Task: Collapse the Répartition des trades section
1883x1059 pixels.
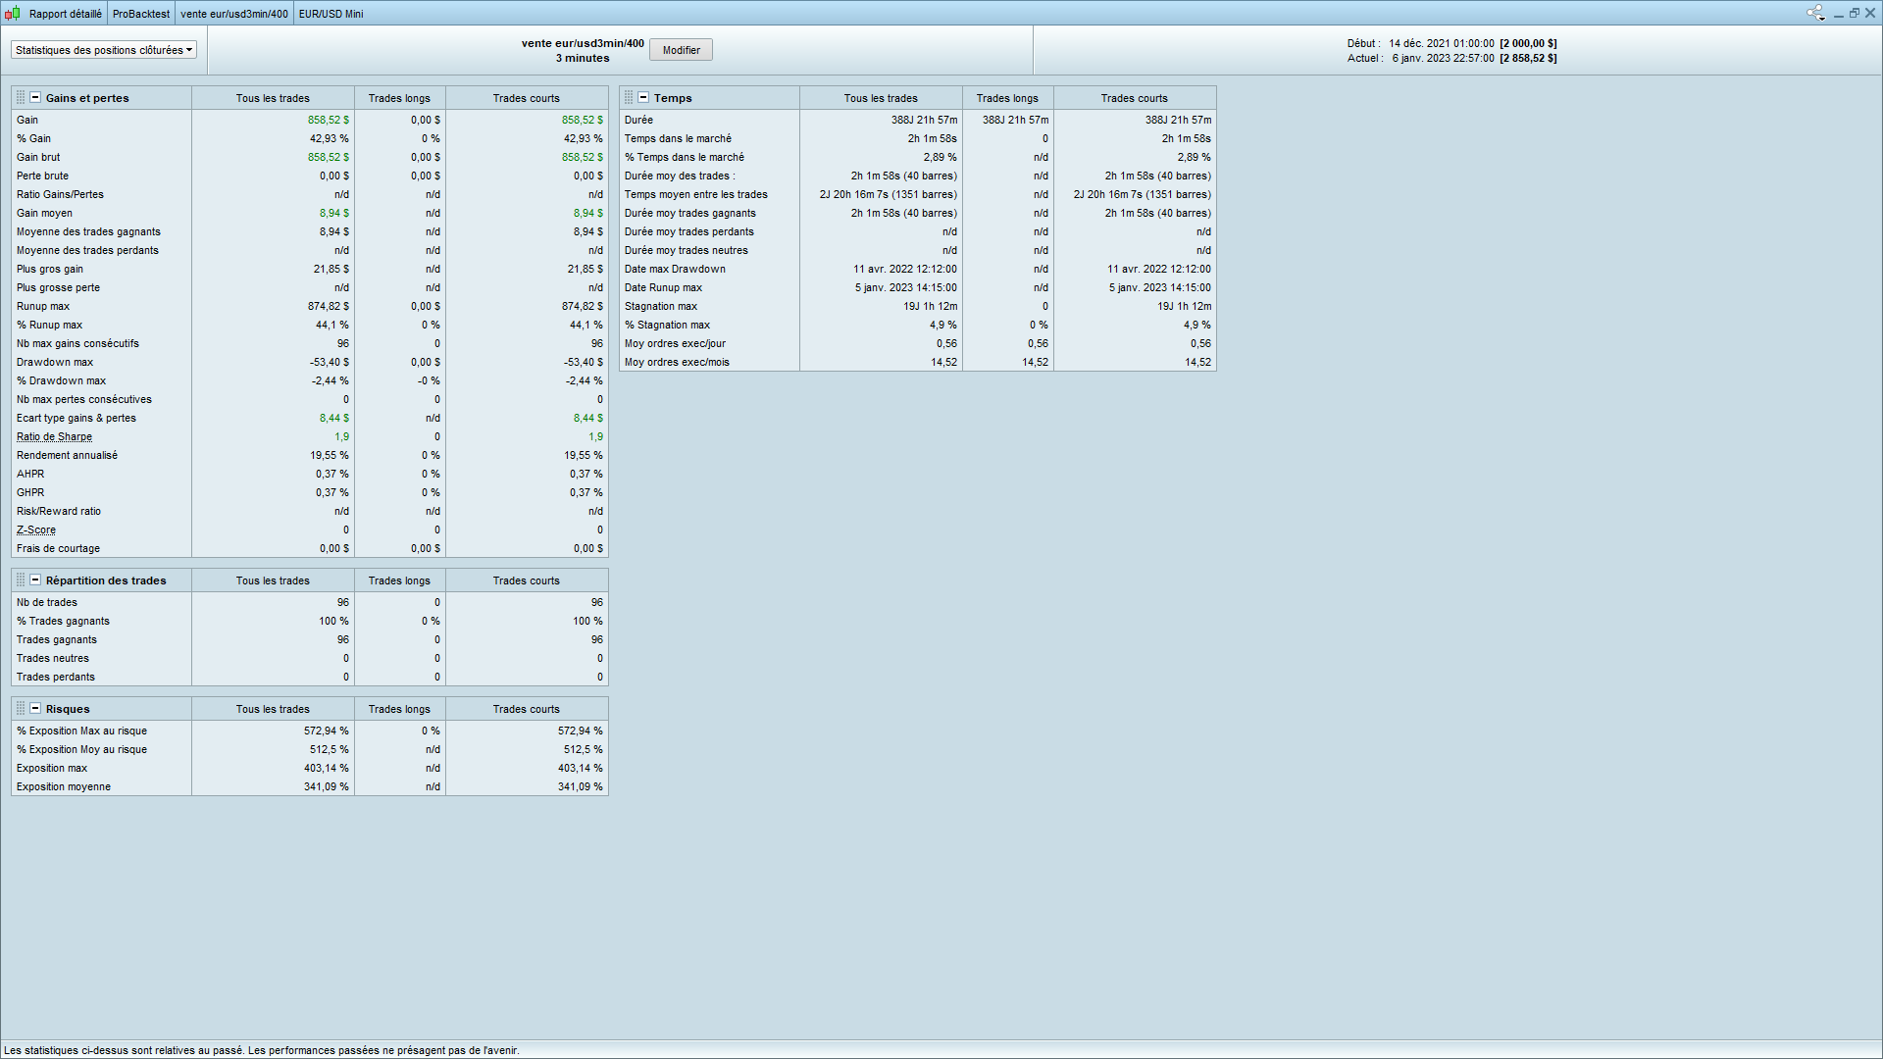Action: (x=35, y=580)
